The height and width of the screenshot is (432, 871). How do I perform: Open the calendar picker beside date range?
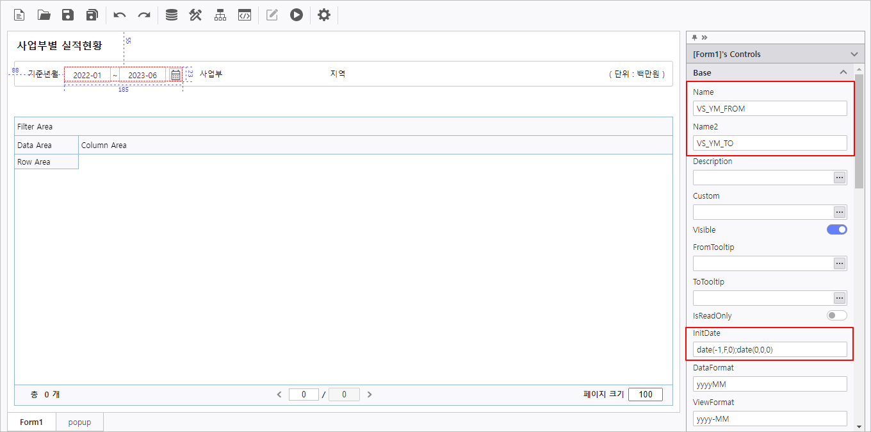tap(175, 75)
